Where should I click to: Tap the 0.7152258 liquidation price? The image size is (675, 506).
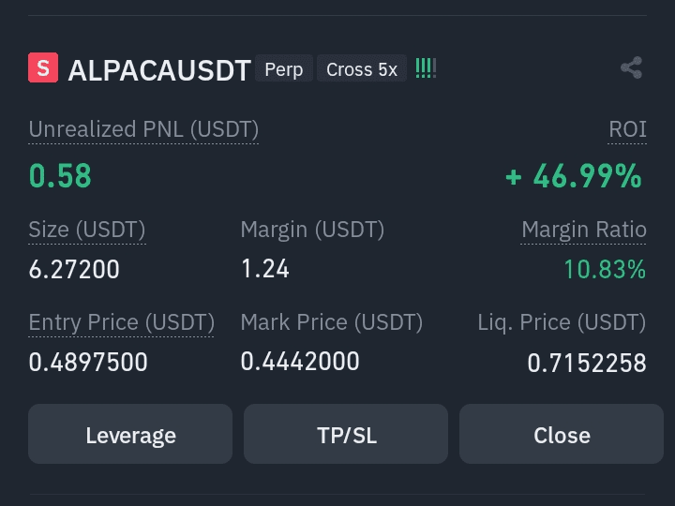587,363
